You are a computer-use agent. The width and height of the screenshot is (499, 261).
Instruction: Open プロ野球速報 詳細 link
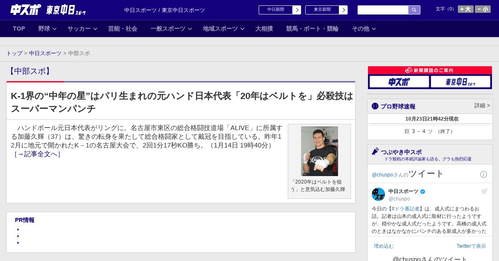click(x=482, y=106)
